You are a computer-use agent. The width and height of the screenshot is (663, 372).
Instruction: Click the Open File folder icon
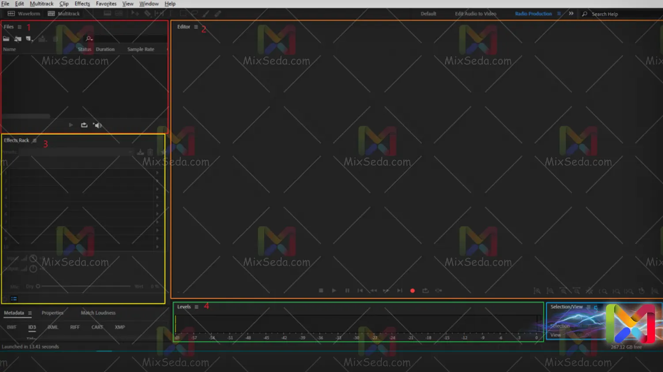[6, 39]
